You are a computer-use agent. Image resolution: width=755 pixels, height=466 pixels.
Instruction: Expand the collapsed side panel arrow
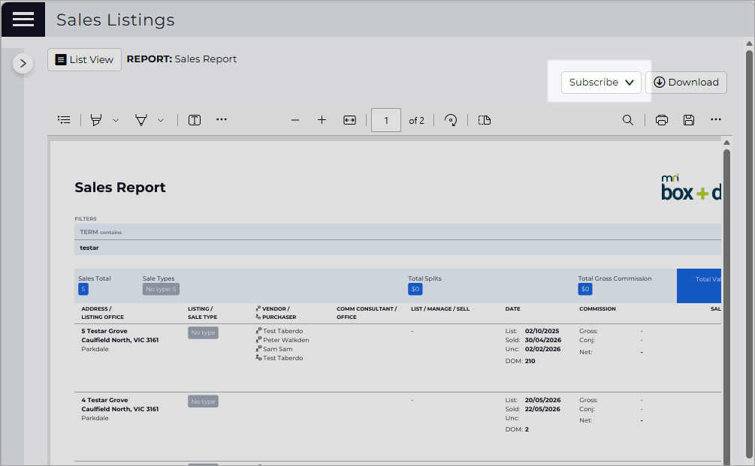click(x=23, y=64)
